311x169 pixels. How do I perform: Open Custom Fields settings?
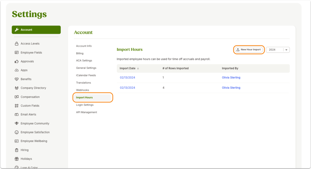[x=30, y=106]
